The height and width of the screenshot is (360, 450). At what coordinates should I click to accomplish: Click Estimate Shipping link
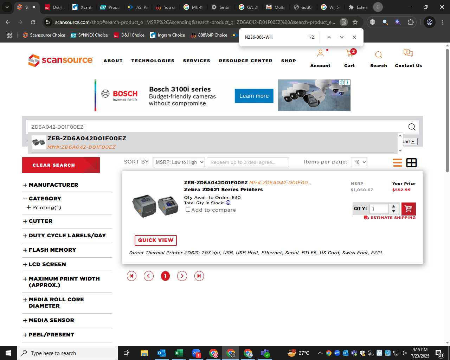tap(390, 218)
